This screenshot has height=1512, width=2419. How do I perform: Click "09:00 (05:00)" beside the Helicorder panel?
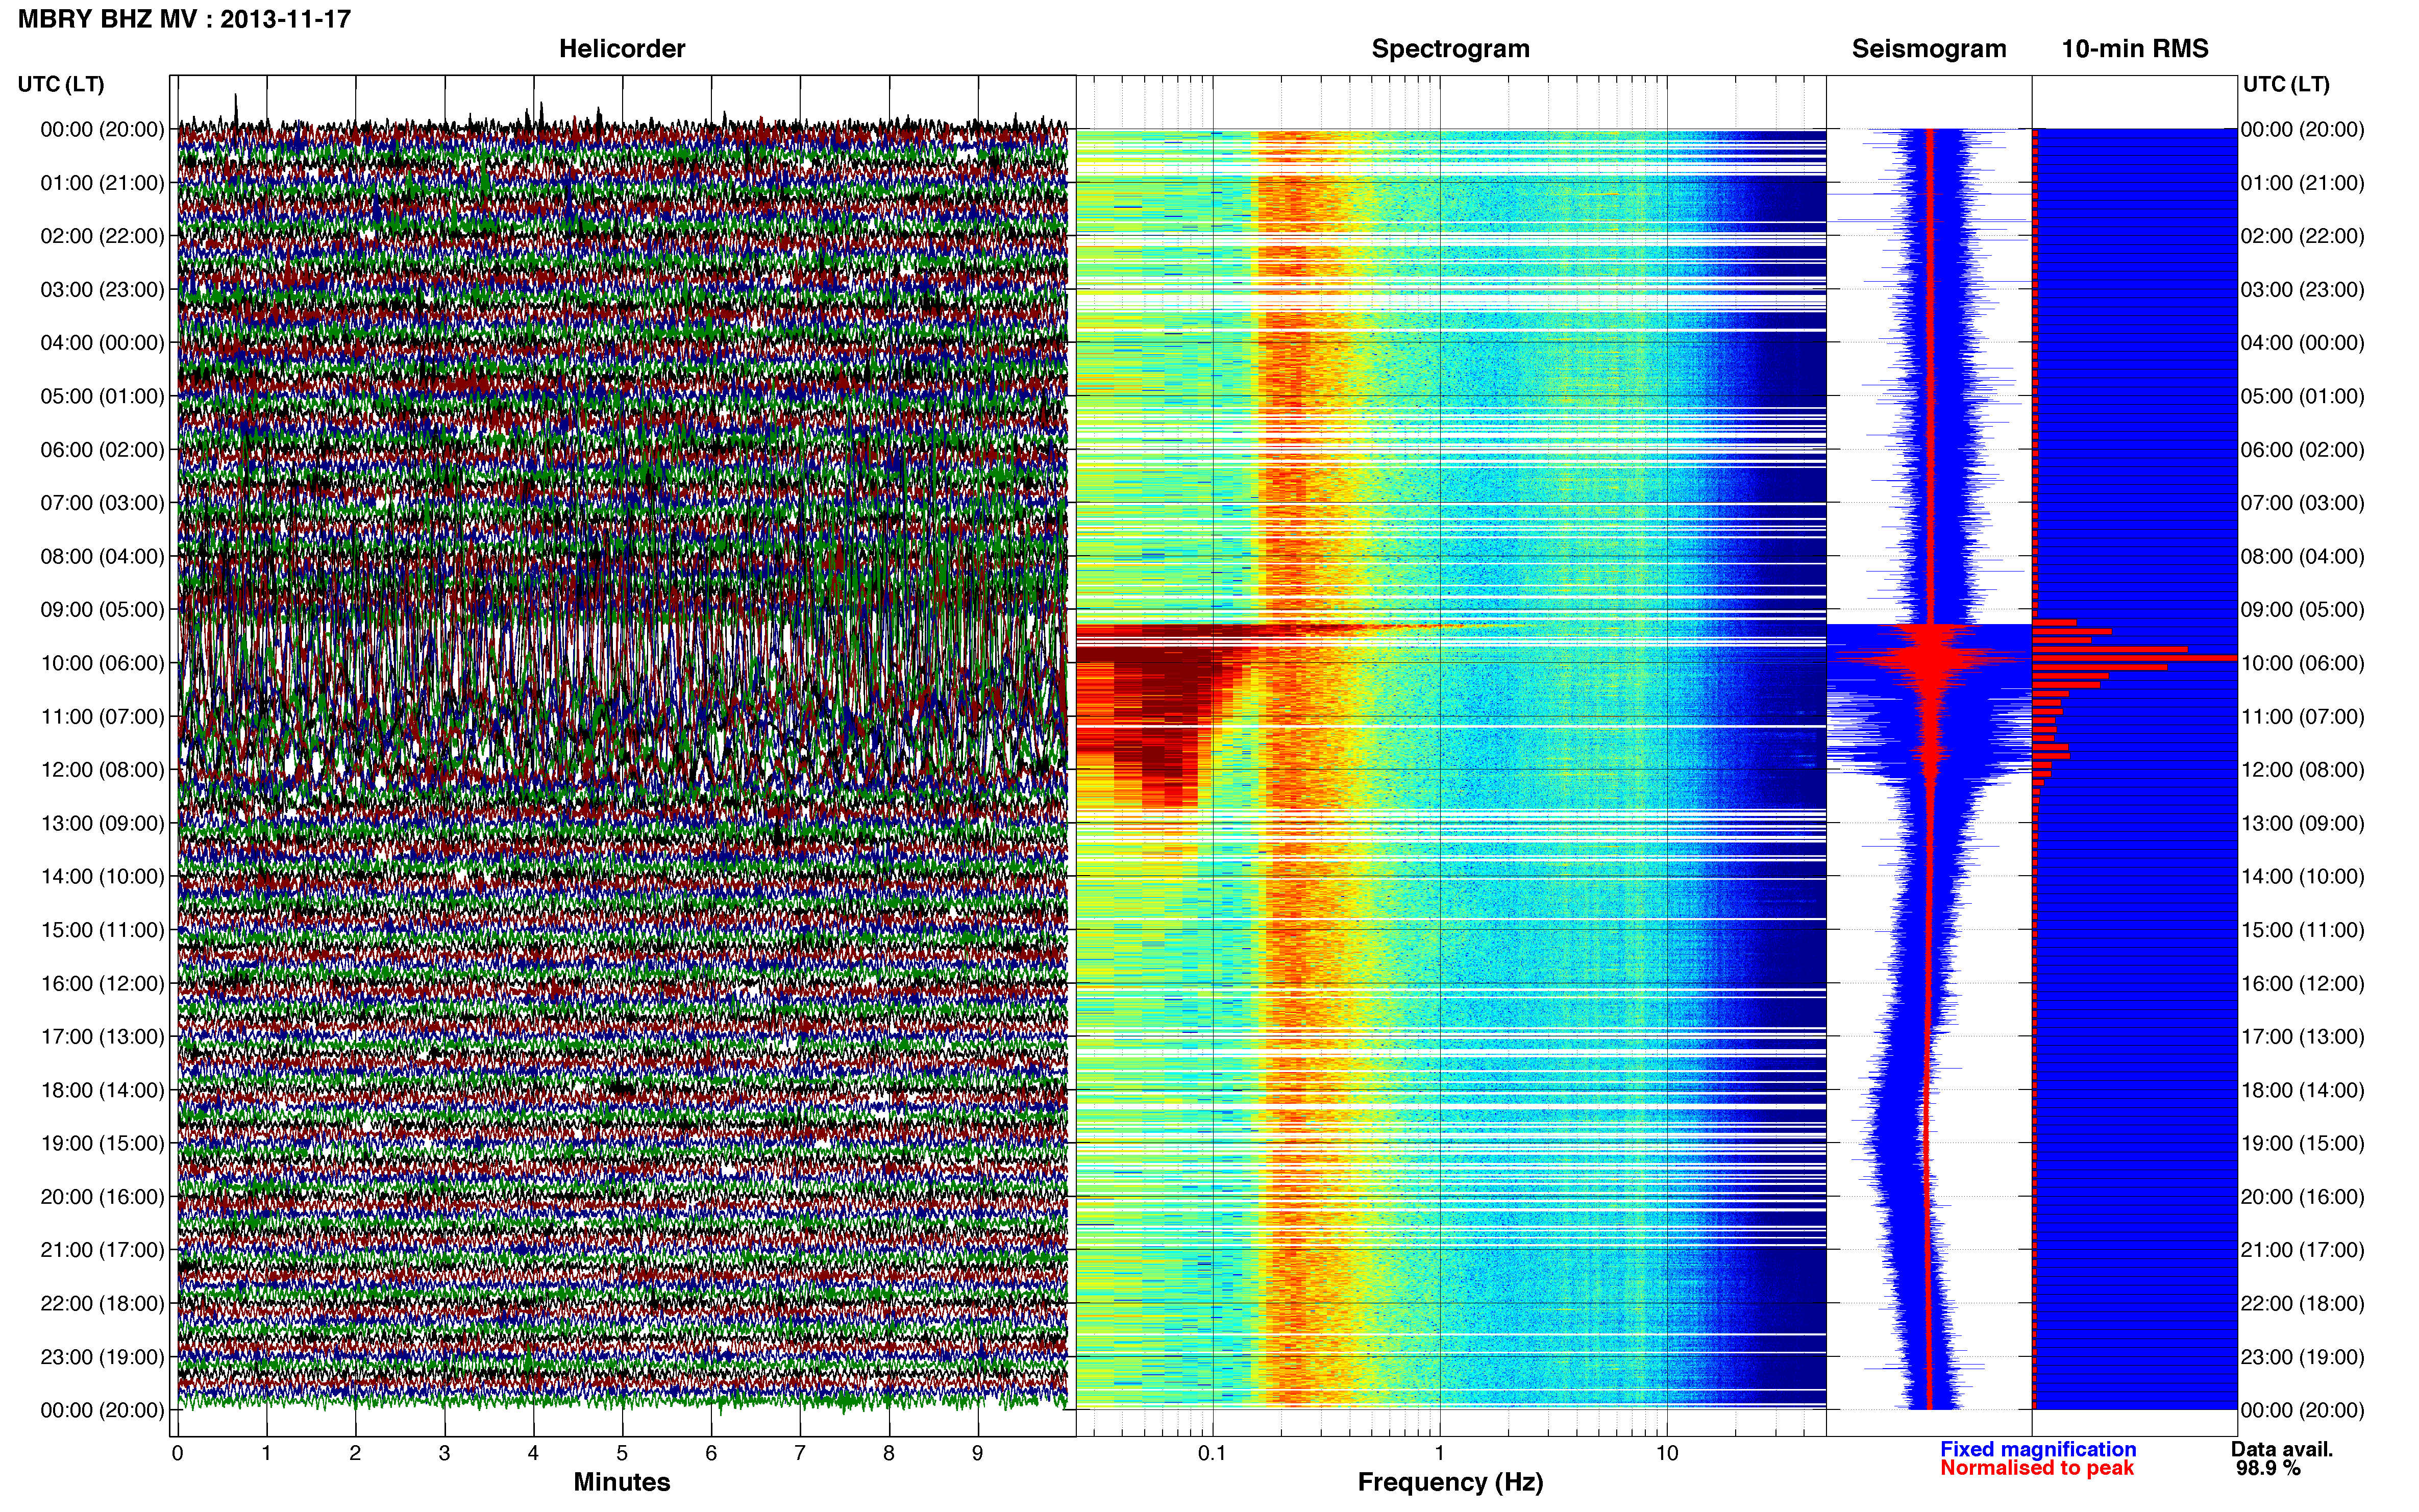tap(102, 610)
